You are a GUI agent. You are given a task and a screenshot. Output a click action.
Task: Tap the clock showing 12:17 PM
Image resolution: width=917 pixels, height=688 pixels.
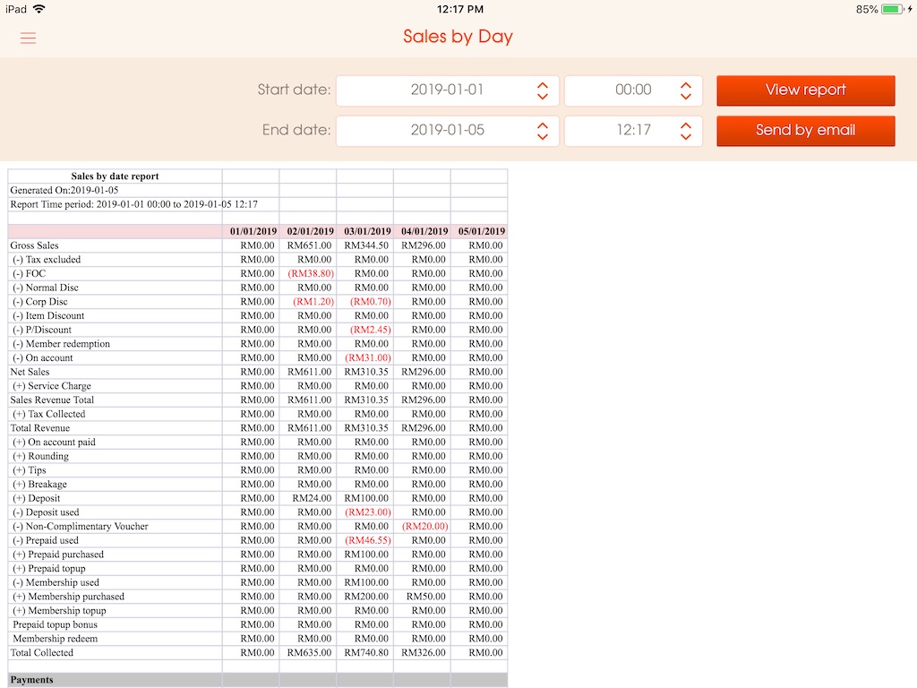[x=460, y=9]
